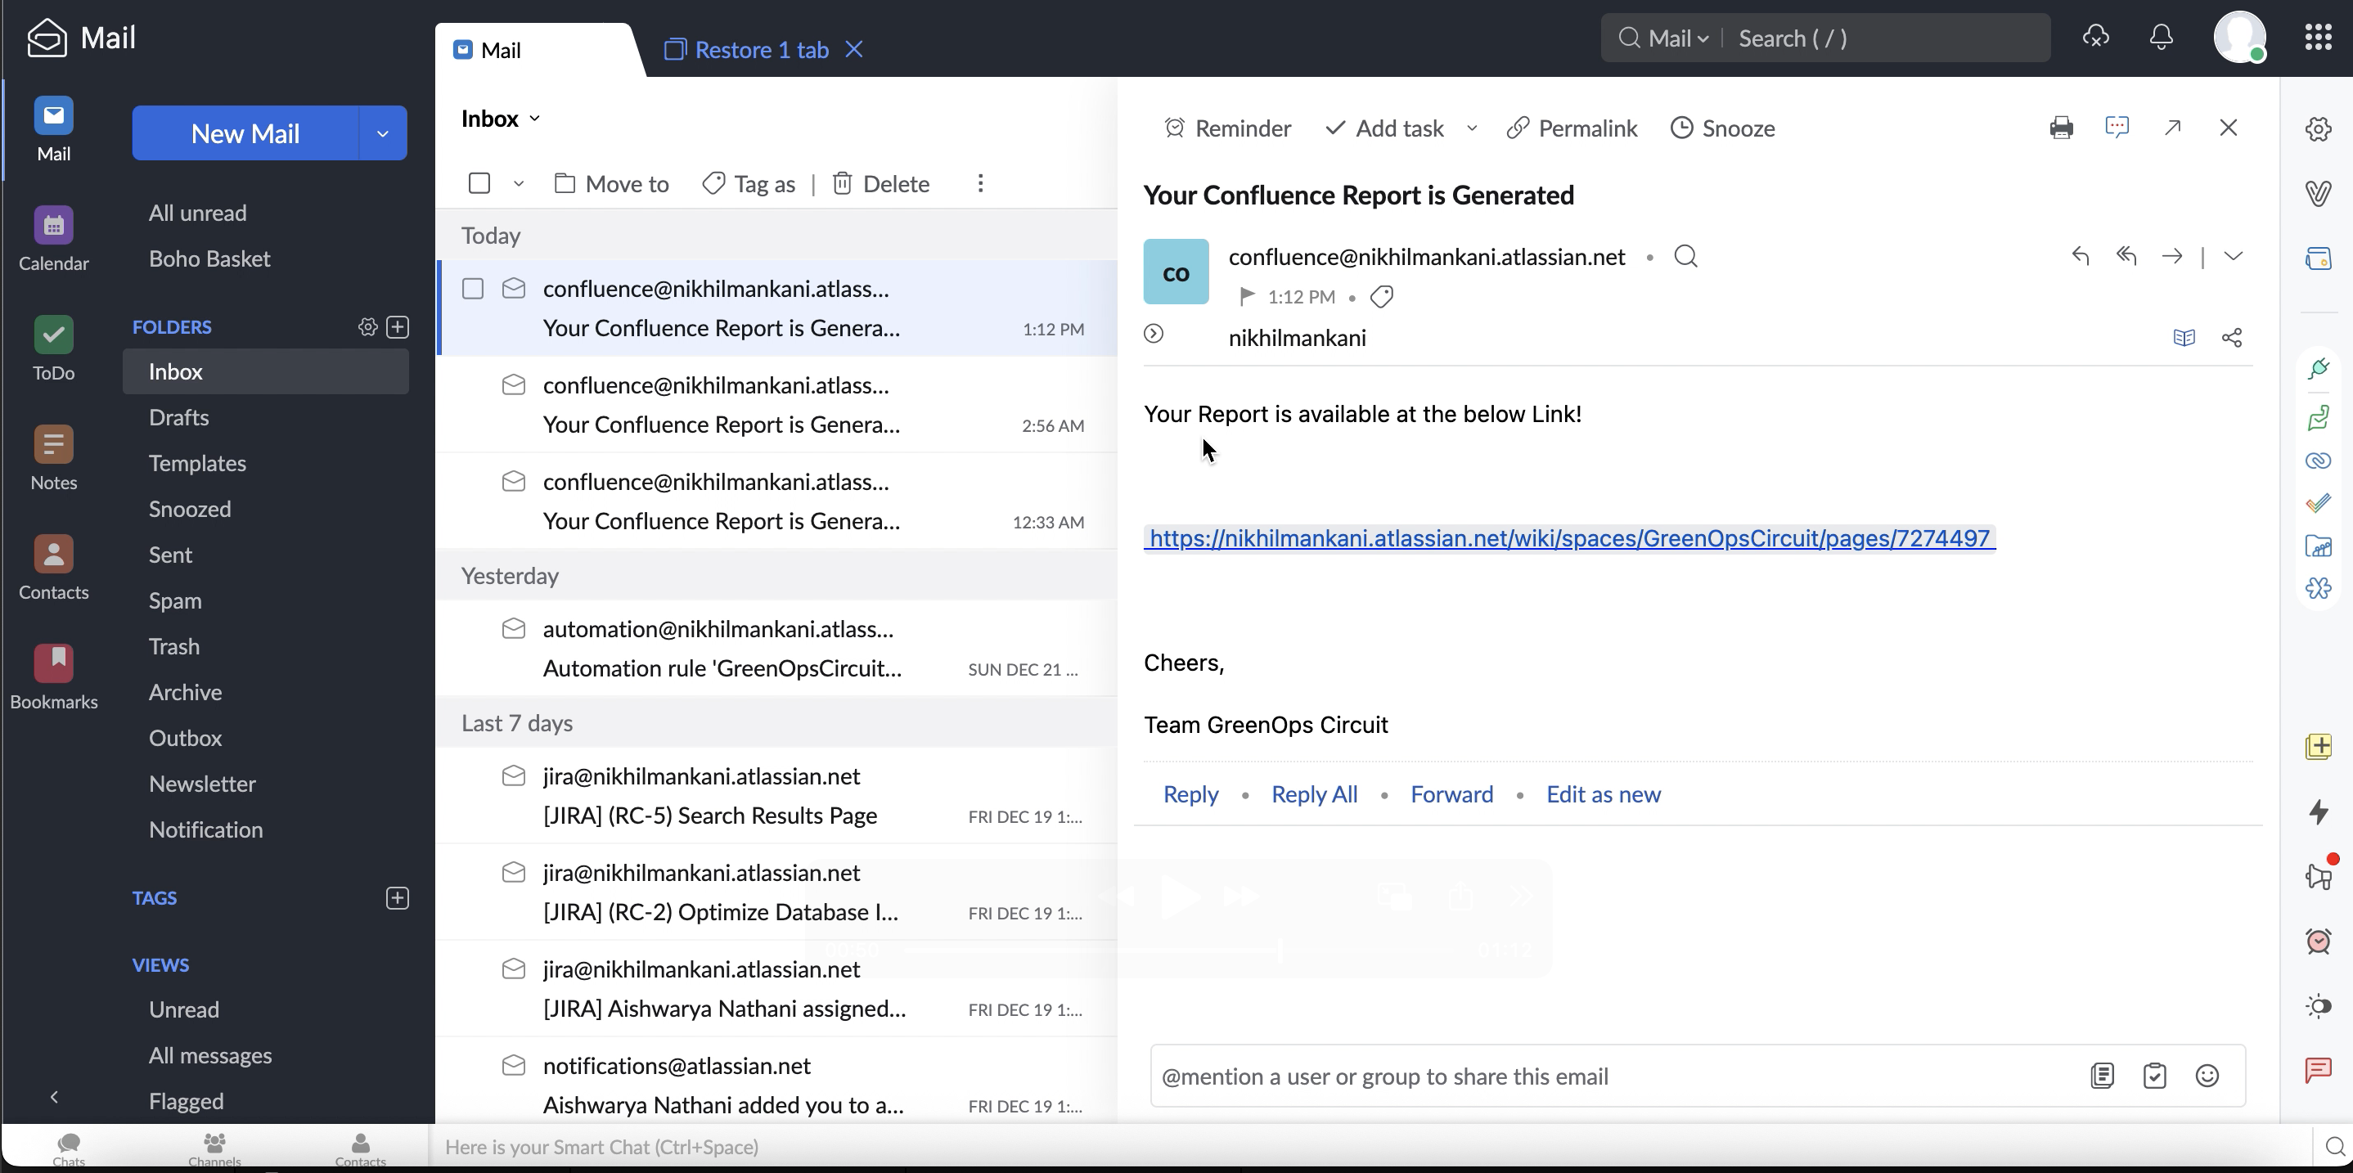2353x1173 pixels.
Task: Switch to the Mail tab
Action: pos(501,50)
